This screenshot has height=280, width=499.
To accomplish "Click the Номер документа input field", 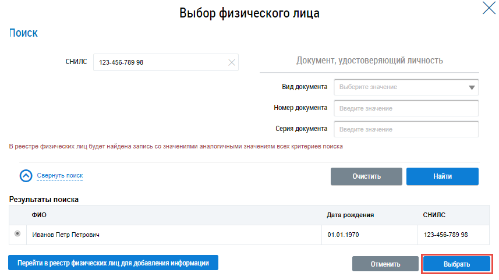I will click(x=406, y=108).
